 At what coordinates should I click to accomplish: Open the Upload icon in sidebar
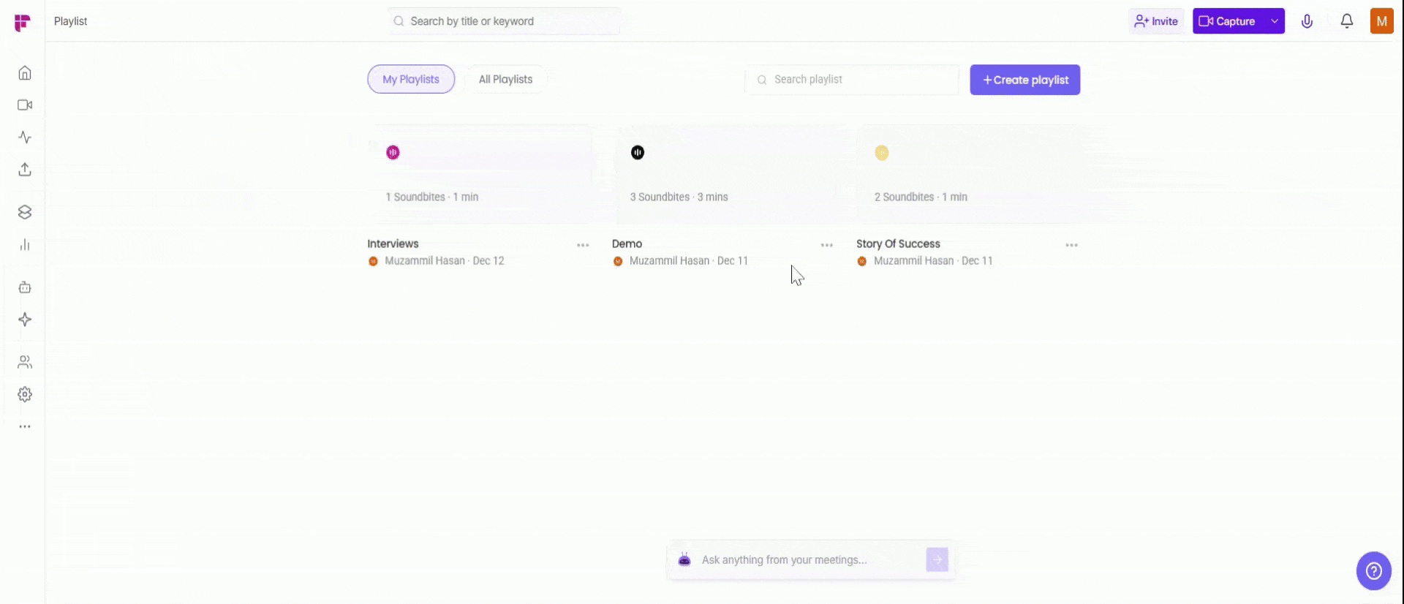(25, 170)
